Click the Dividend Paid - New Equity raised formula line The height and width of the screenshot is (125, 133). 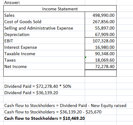coord(65,105)
